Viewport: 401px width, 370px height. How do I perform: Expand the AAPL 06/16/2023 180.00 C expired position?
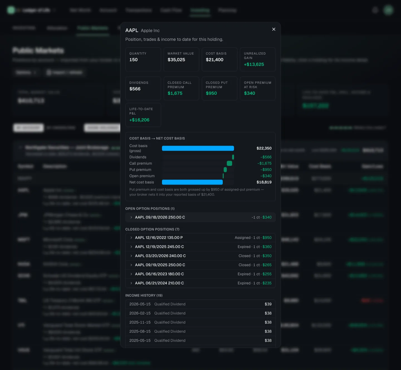200,274
